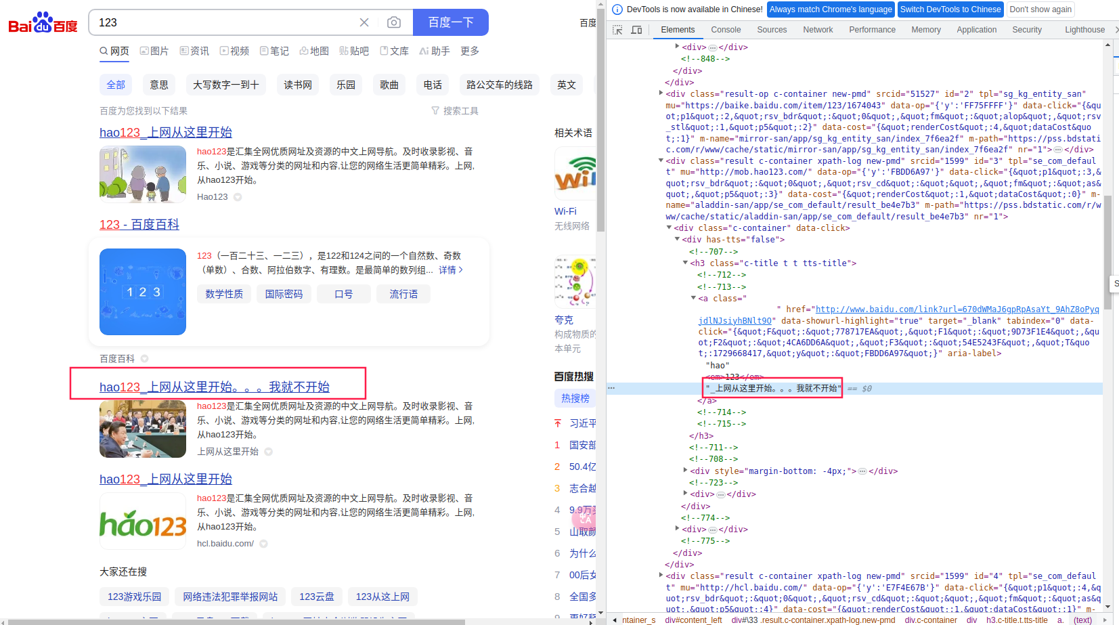Screen dimensions: 1119x625
Task: Switch to the Console tab
Action: 726,30
